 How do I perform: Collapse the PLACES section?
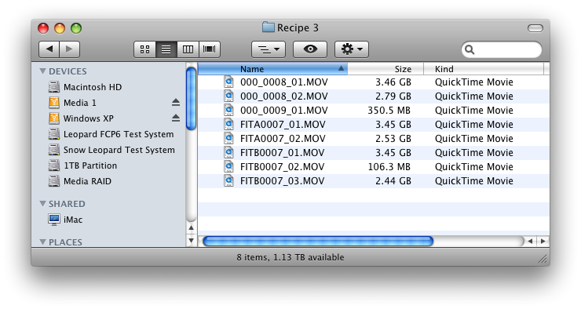coord(42,242)
